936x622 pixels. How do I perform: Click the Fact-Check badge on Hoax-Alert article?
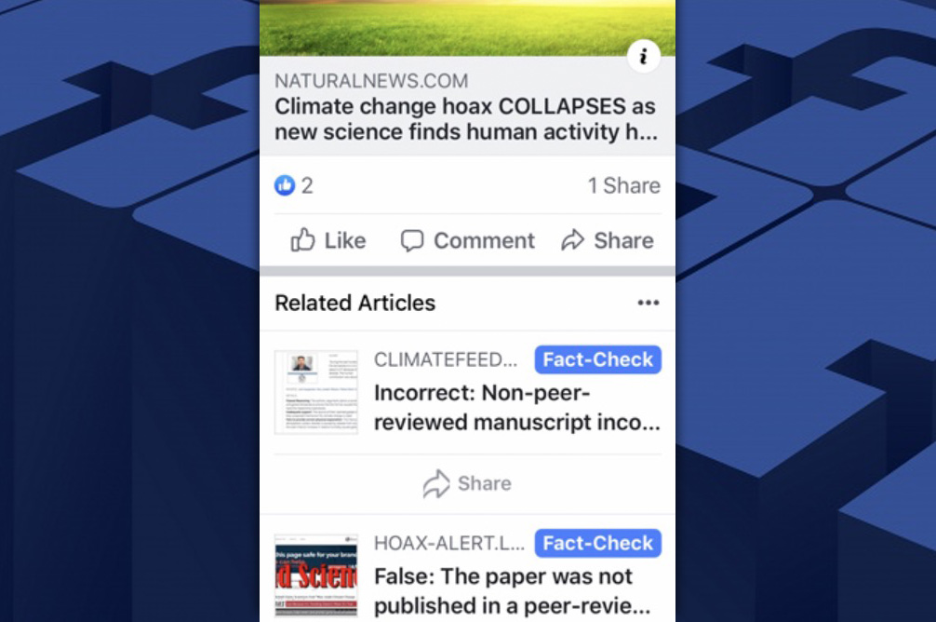pos(597,543)
